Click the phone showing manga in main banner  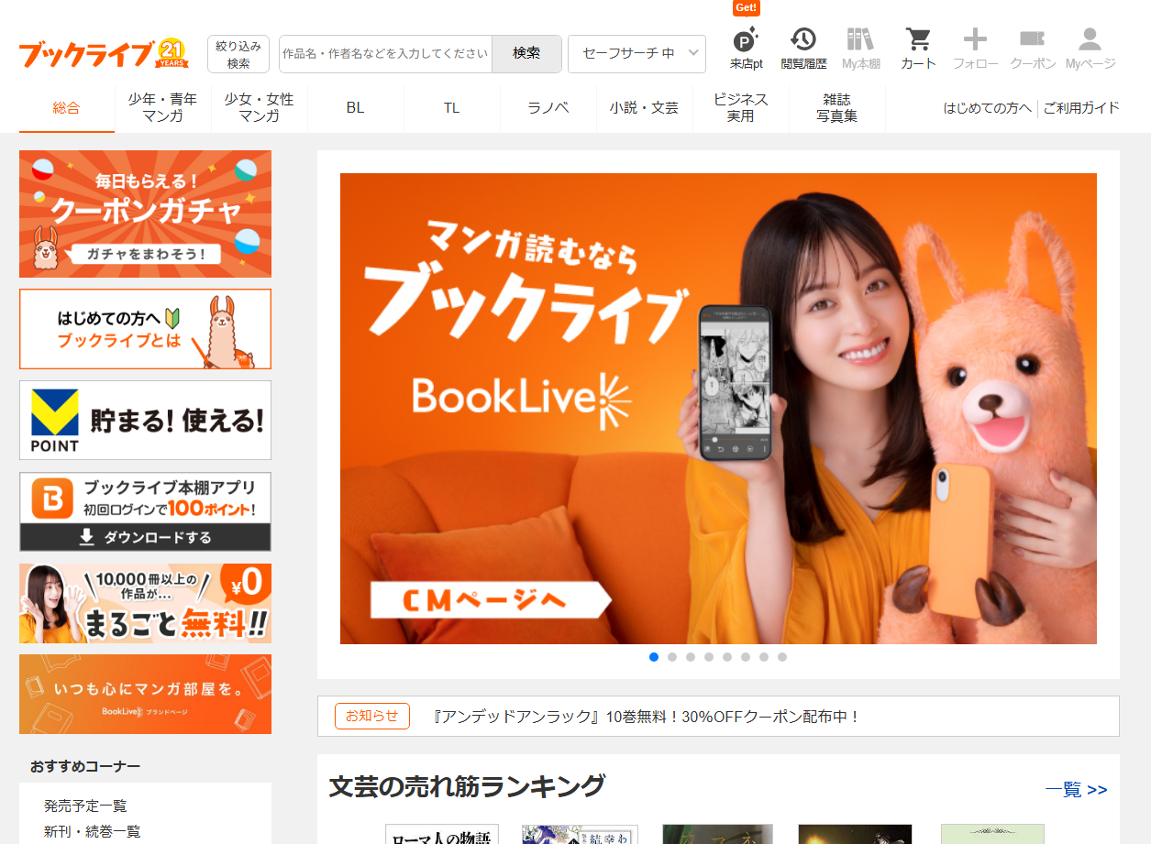point(736,381)
